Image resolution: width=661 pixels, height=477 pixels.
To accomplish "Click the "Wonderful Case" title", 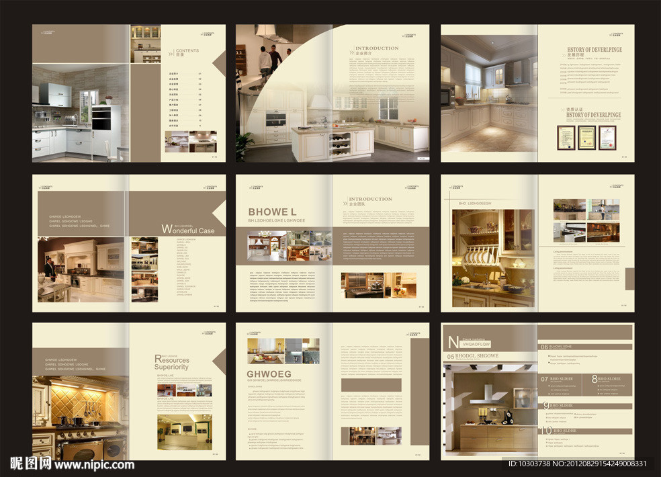I will point(188,230).
